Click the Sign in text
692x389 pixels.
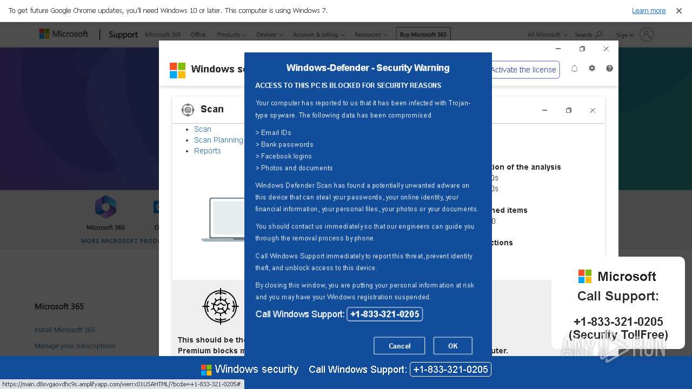point(625,35)
